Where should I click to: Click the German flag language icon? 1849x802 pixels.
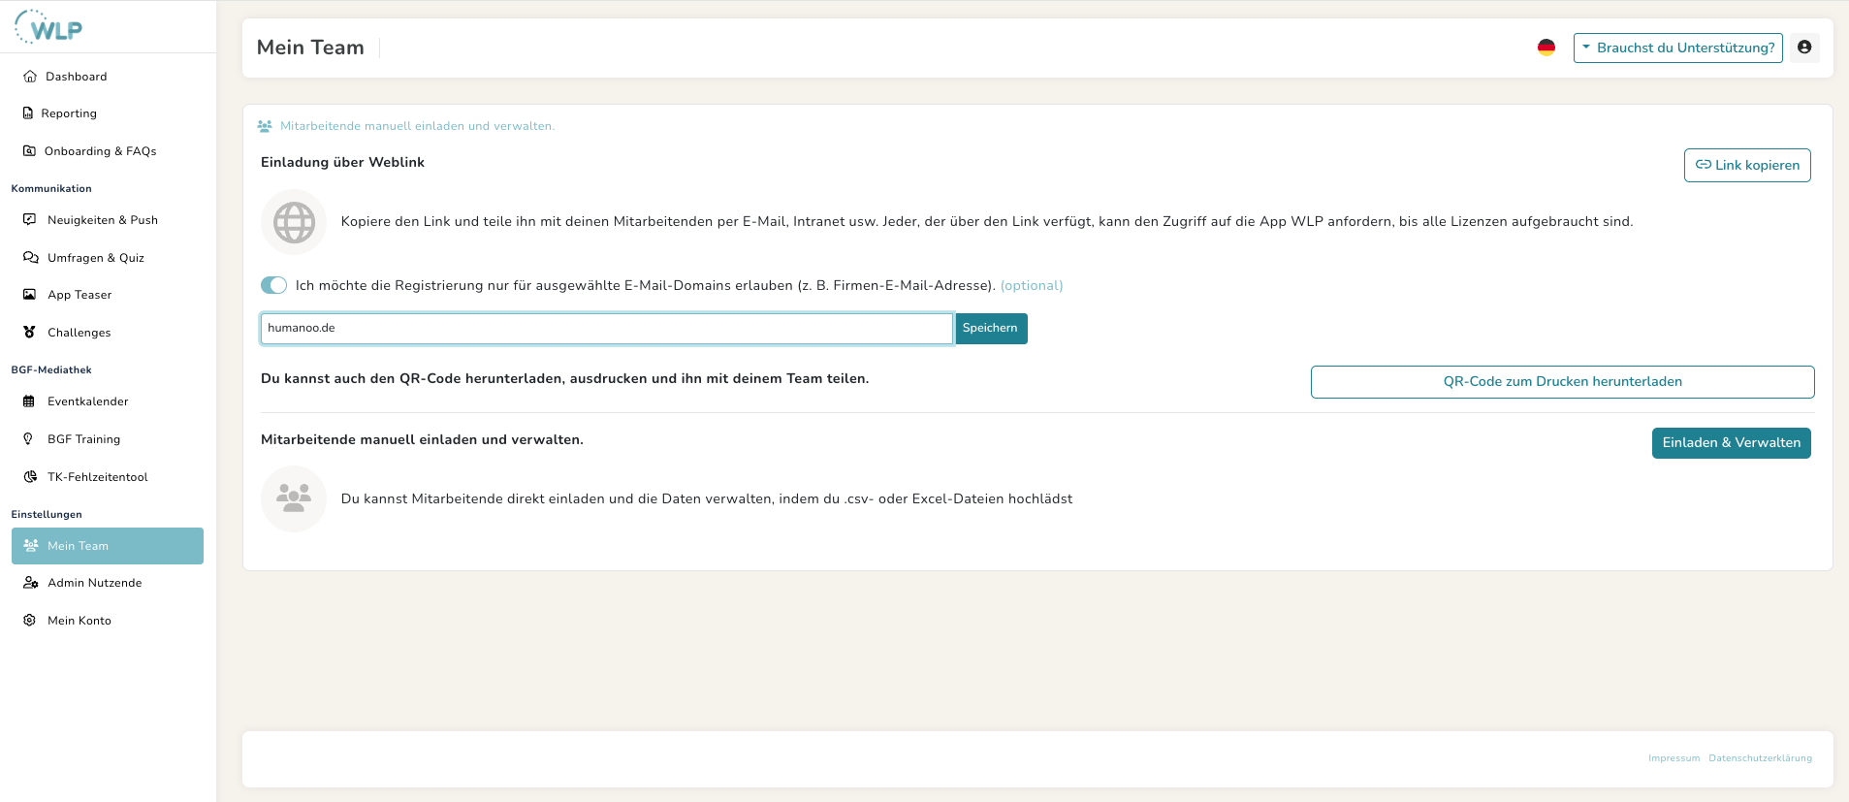pos(1546,48)
